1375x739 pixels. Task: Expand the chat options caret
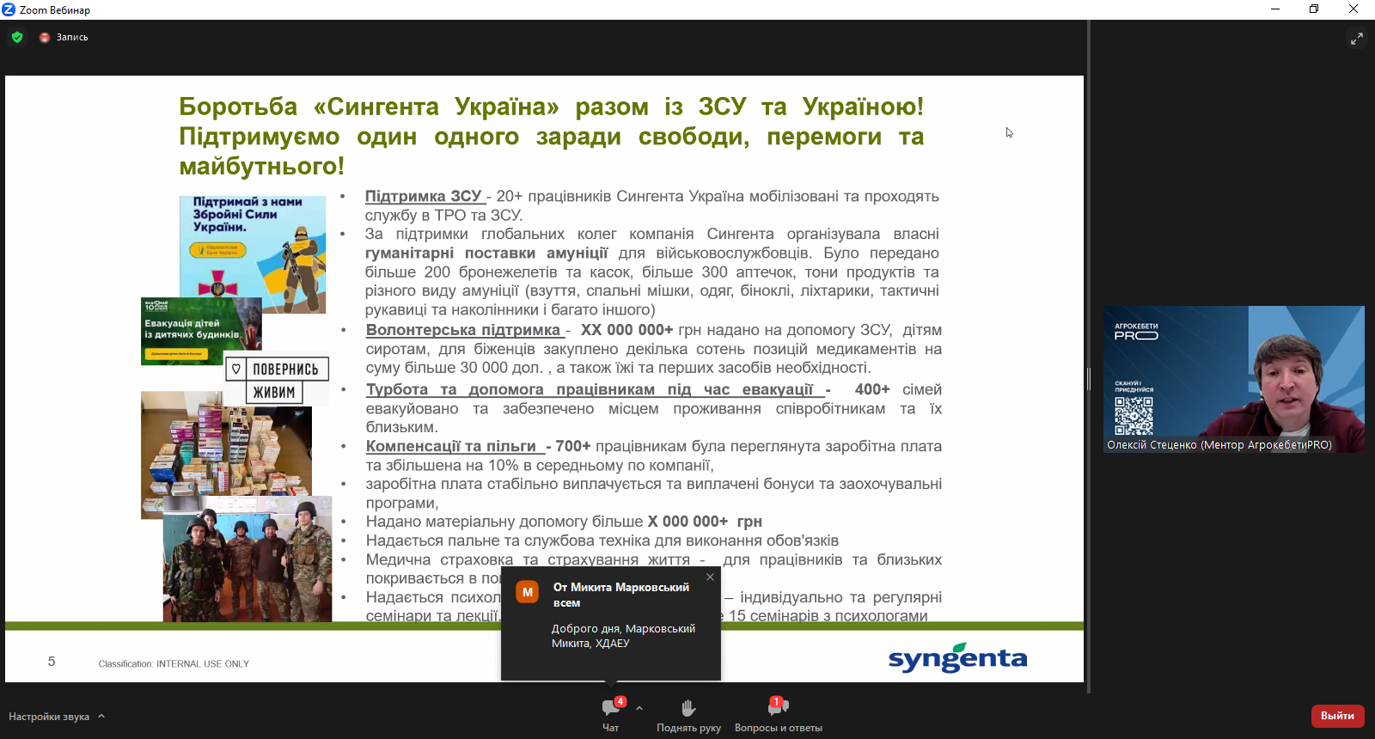(x=639, y=709)
